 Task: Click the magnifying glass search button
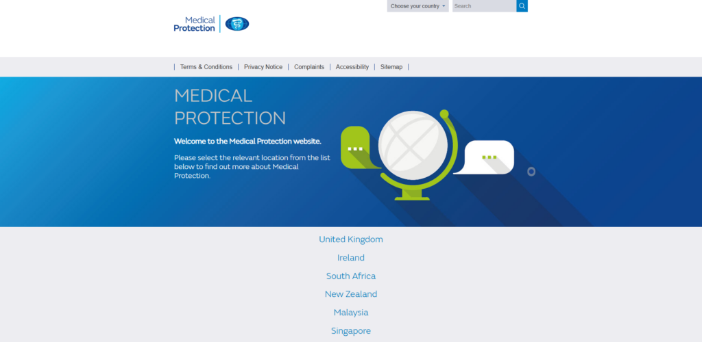[x=522, y=5]
